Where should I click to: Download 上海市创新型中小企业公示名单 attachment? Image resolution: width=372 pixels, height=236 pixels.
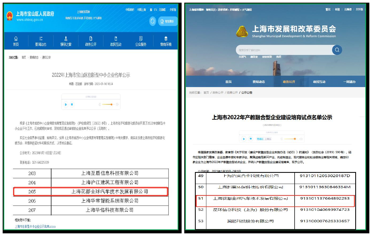click(x=35, y=226)
